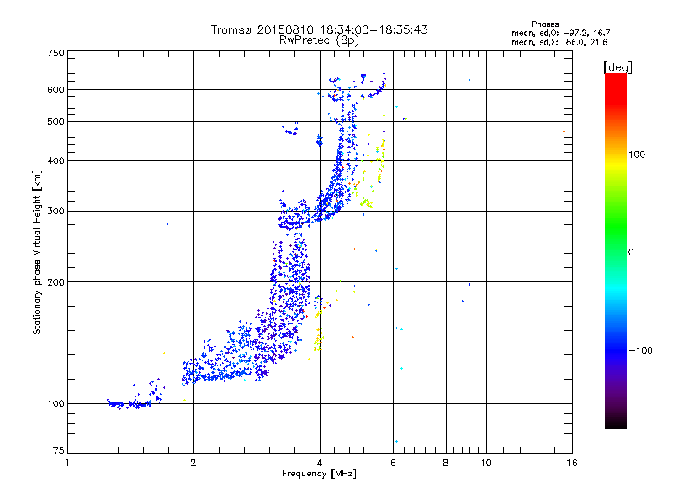The image size is (673, 504).
Task: Click the plot title Tromsø 20150810 18:34:00-18:35:43
Action: [319, 29]
